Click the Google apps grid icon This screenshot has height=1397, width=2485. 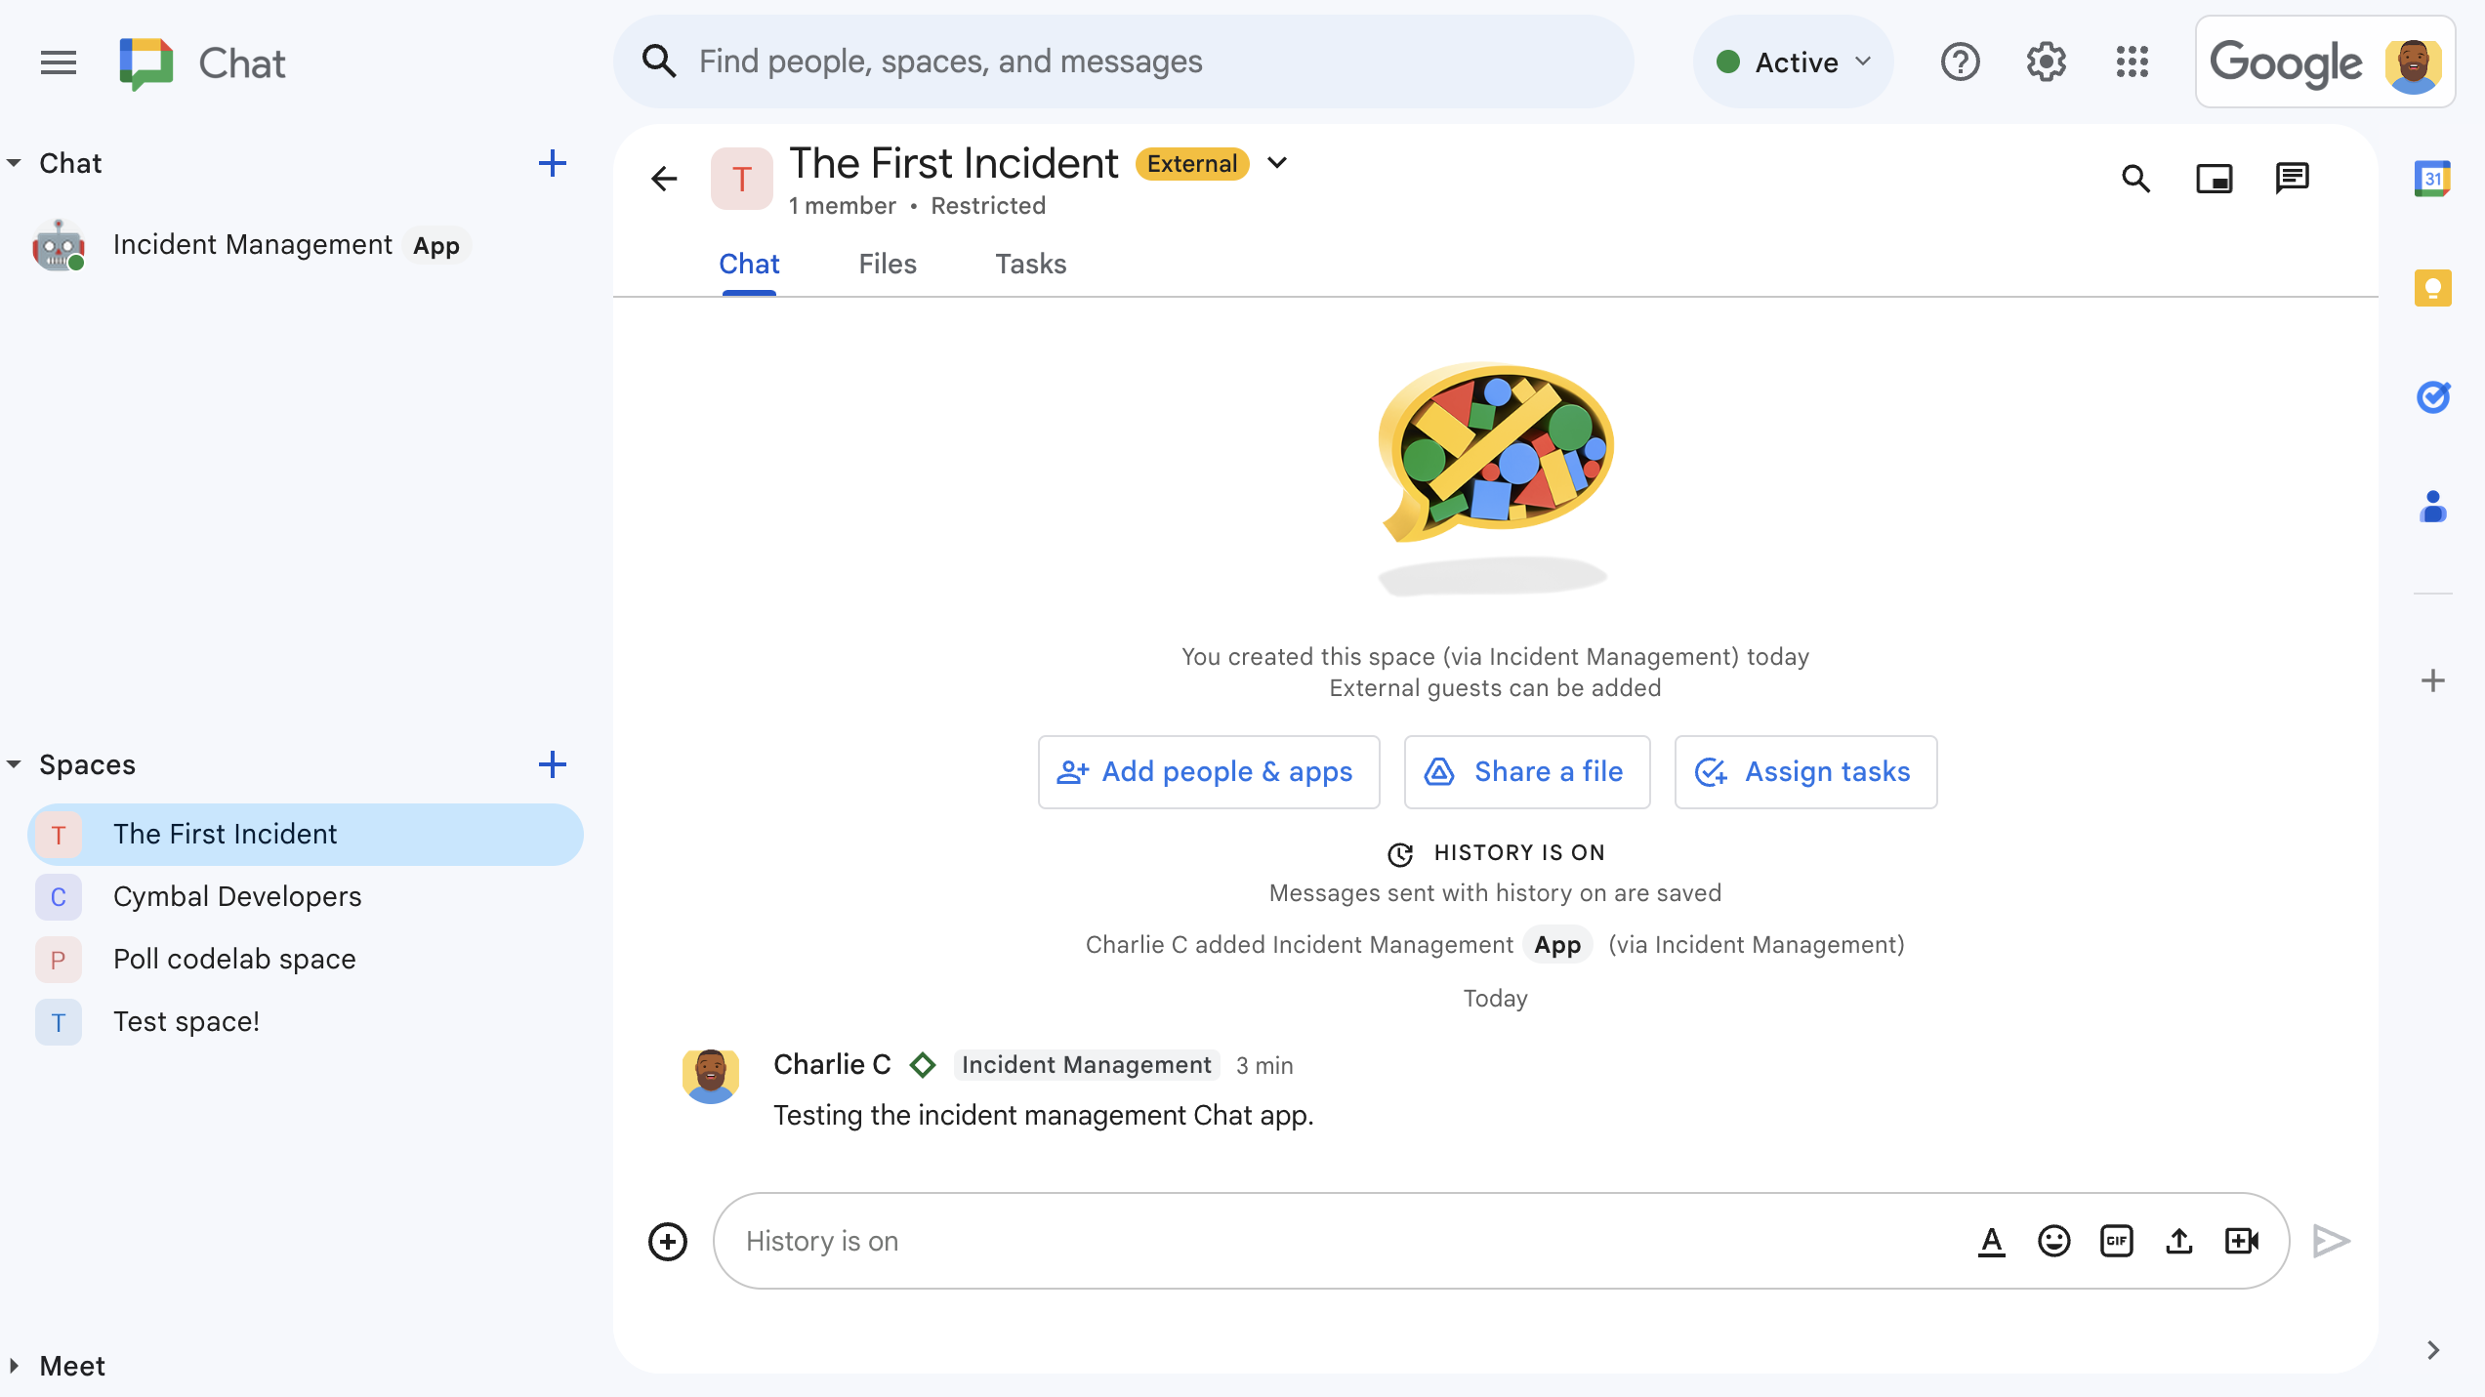[x=2130, y=62]
